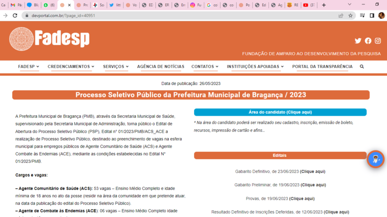The height and width of the screenshot is (217, 387).
Task: Open the chatbot assistant floating icon
Action: [x=375, y=159]
